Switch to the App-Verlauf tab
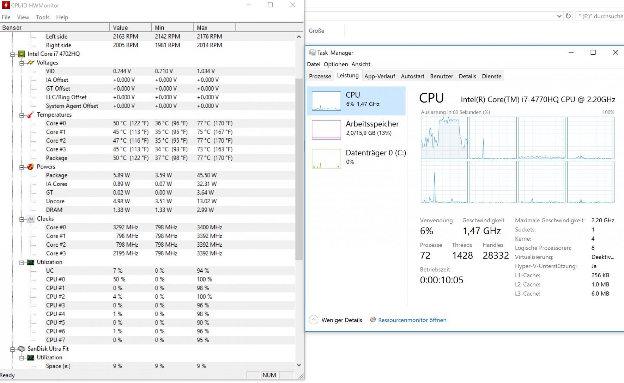The width and height of the screenshot is (624, 383). click(380, 76)
